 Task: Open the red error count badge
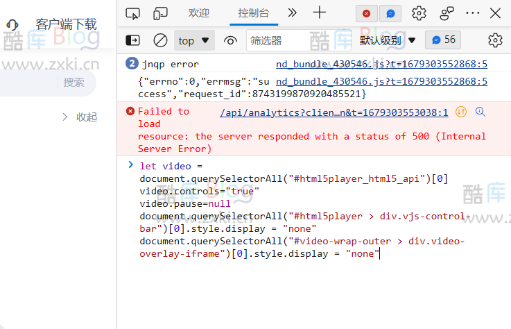pyautogui.click(x=366, y=13)
